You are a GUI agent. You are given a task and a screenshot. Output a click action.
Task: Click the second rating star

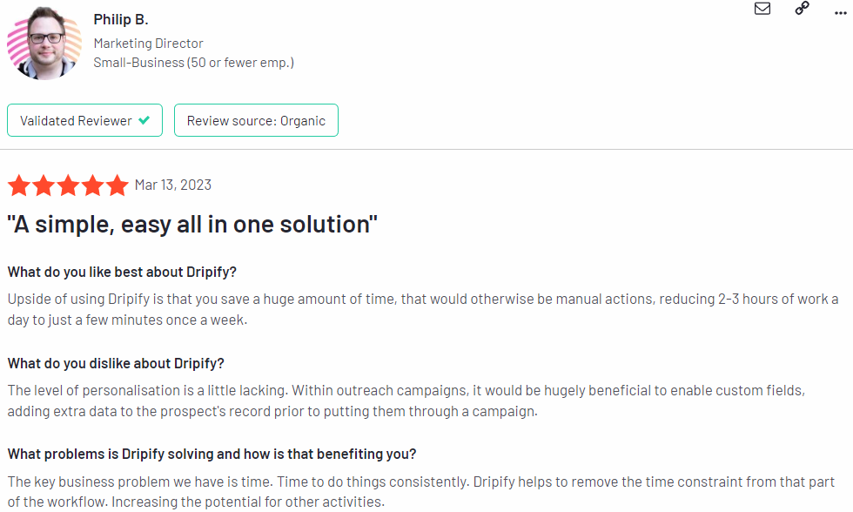coord(44,185)
